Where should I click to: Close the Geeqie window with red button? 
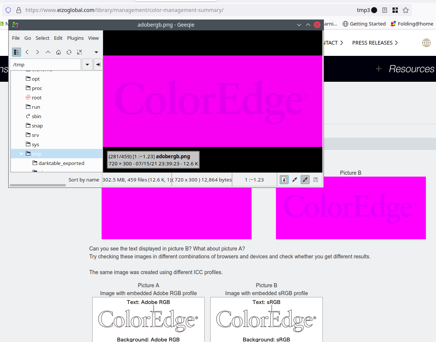(x=317, y=25)
